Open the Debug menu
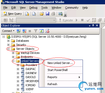Screen dimensions: 105x93 click(33, 8)
